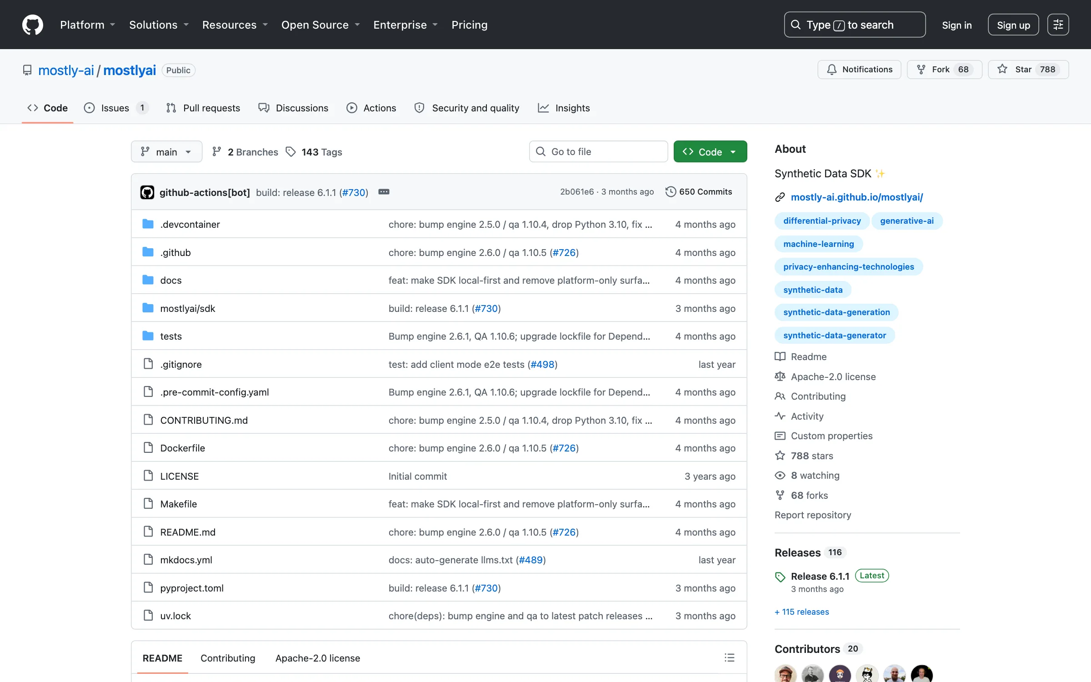Open the pyproject.toml file

(192, 588)
